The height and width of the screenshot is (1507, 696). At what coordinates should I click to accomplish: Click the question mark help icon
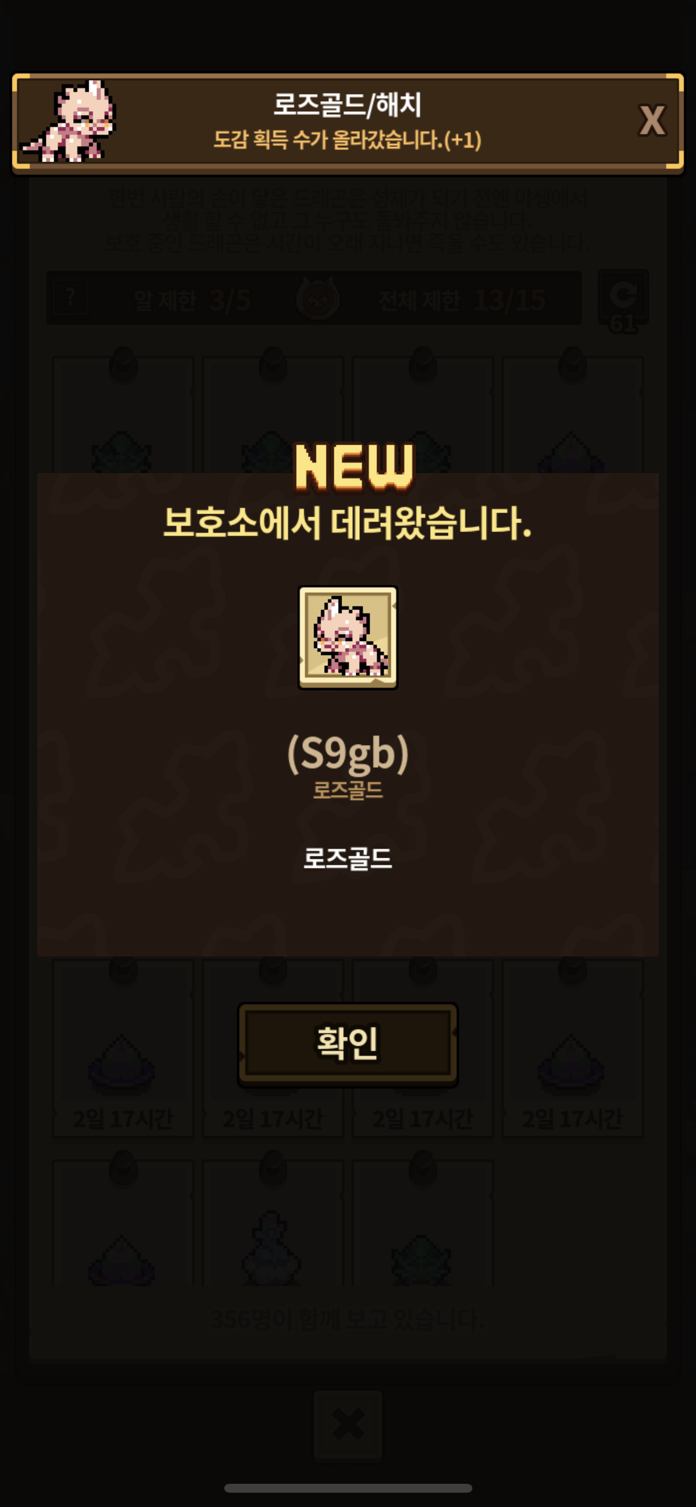(x=70, y=297)
